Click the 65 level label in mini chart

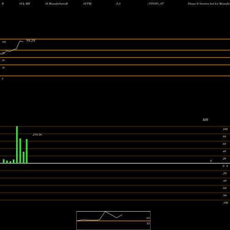coord(148,218)
